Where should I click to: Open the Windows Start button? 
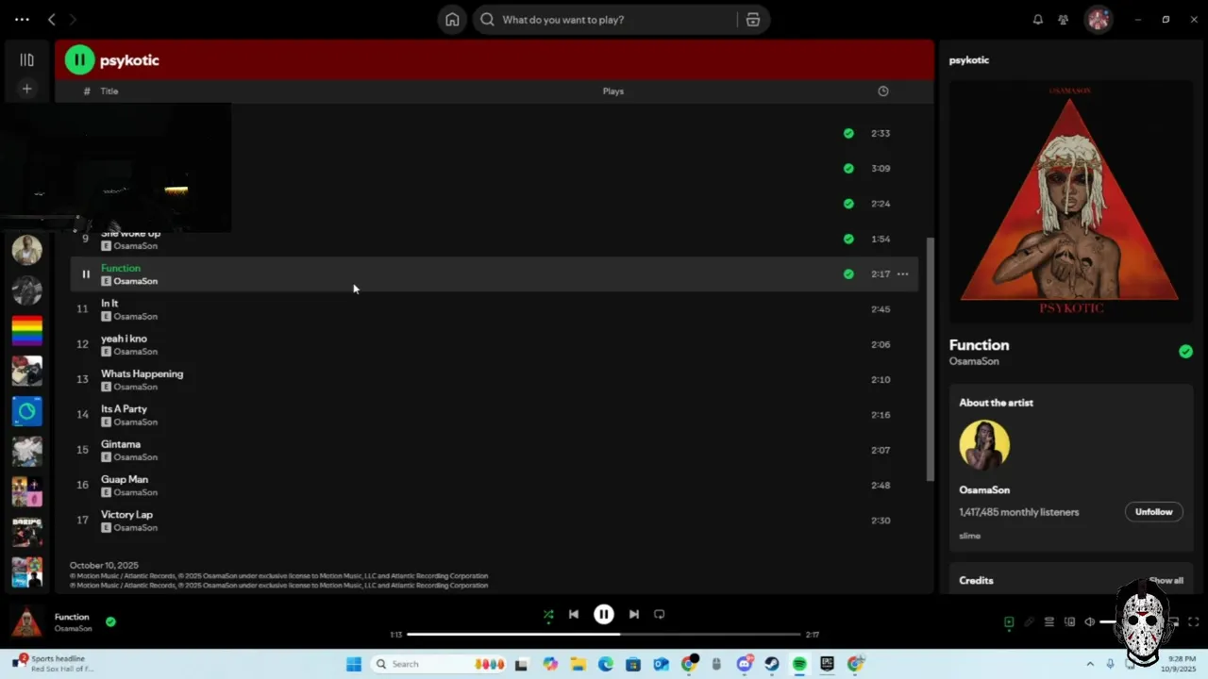click(353, 664)
